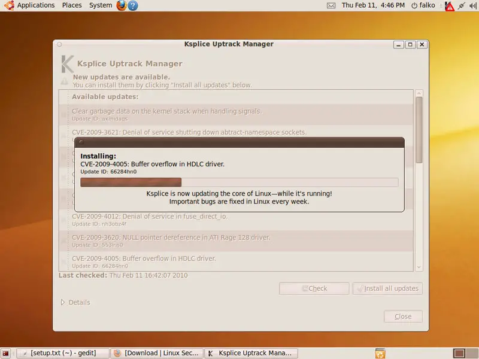
Task: Click the Ksplice K logo
Action: pos(67,64)
